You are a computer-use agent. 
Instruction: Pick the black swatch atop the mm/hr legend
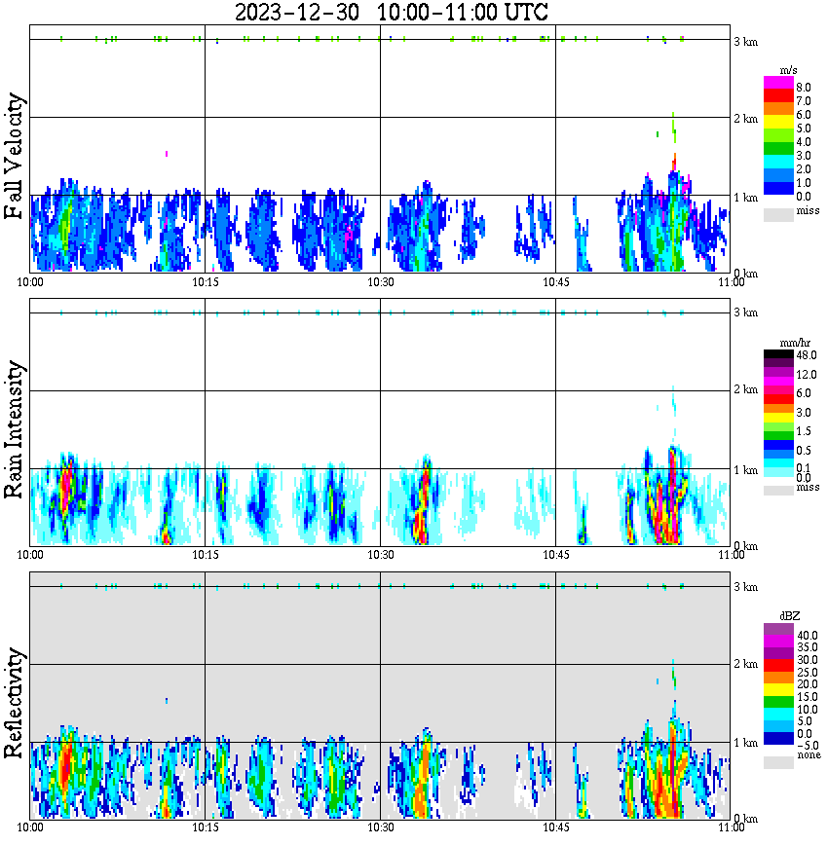coord(778,354)
